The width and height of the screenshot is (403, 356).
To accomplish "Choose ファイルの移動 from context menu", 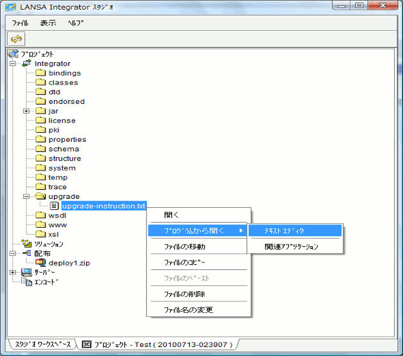I will [199, 246].
